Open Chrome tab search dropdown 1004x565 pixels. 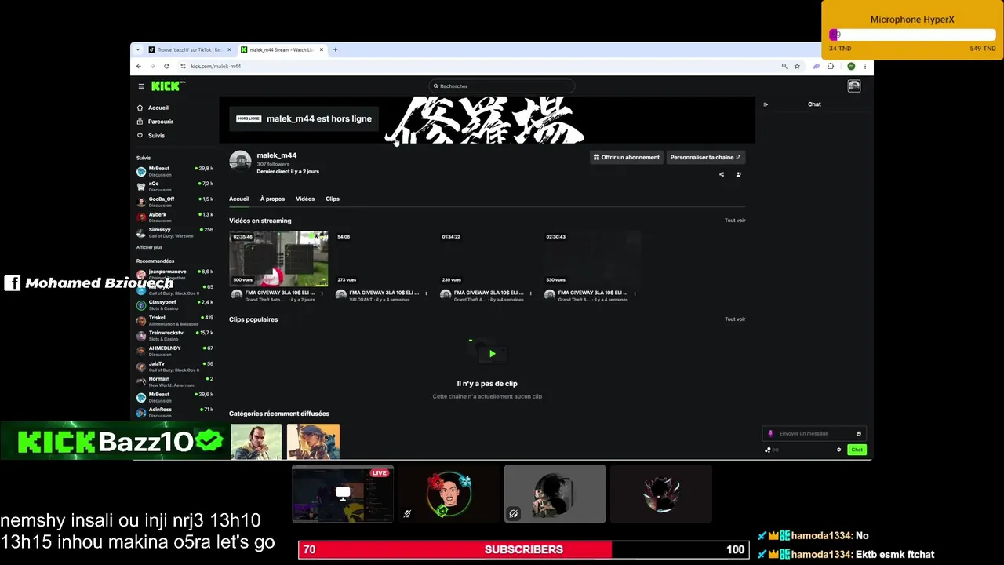click(x=138, y=49)
